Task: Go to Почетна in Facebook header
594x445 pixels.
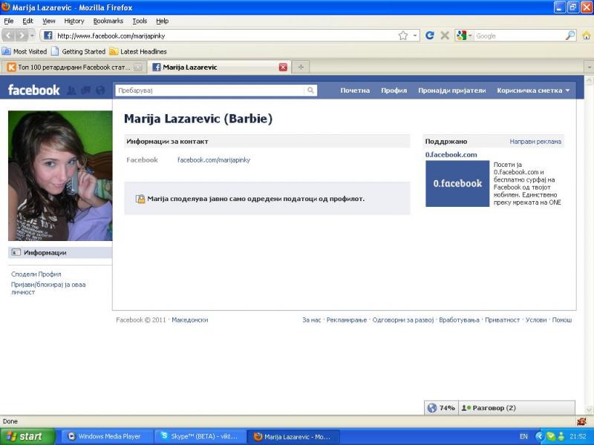Action: coord(355,90)
